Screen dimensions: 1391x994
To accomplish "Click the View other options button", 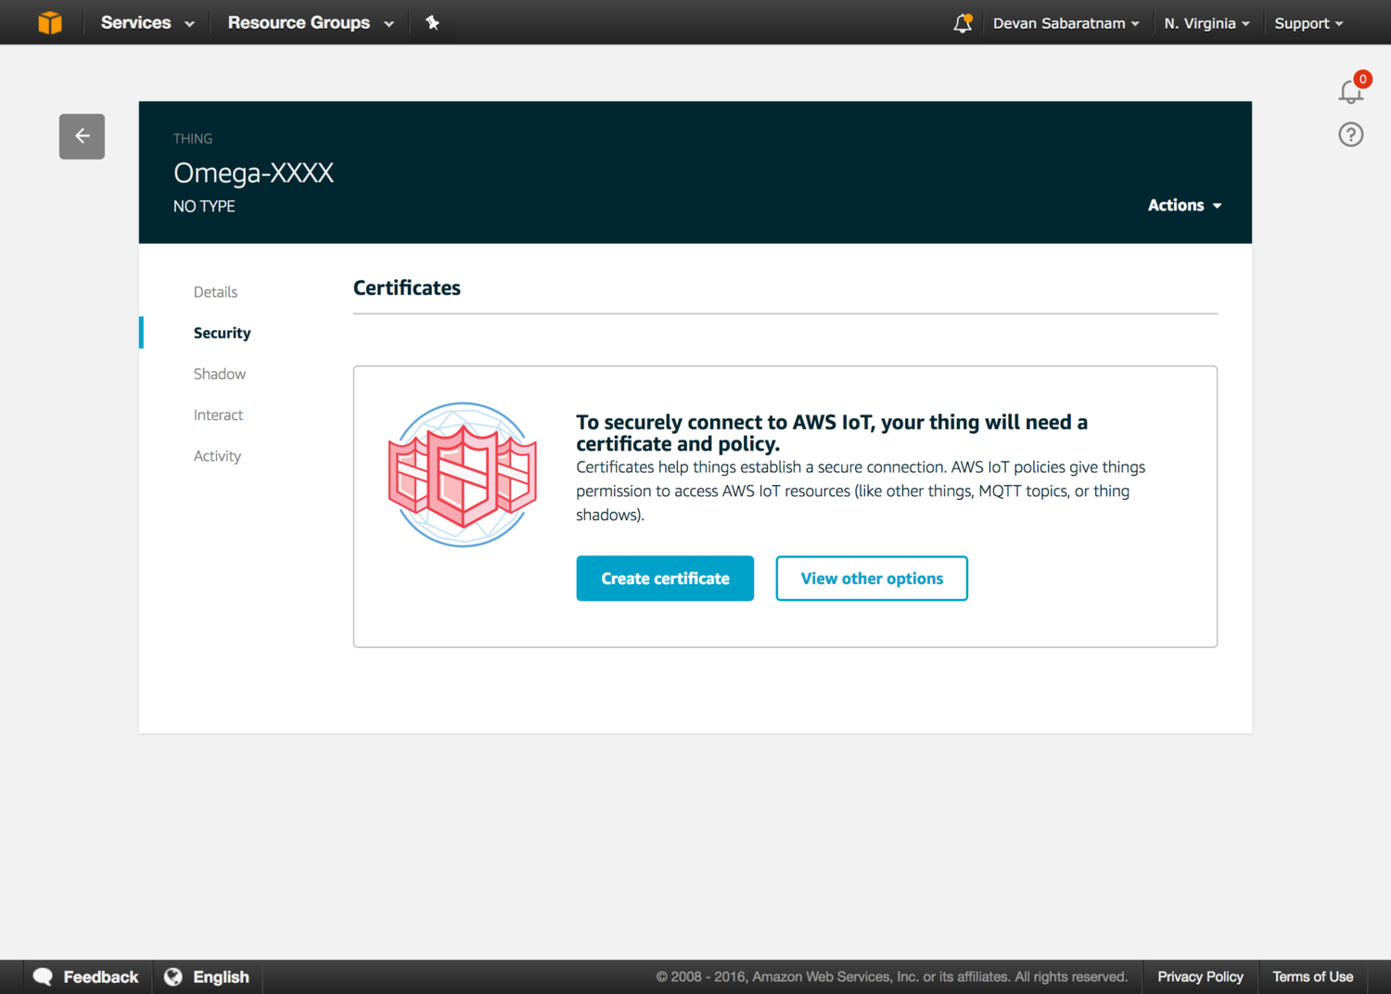I will click(x=872, y=579).
